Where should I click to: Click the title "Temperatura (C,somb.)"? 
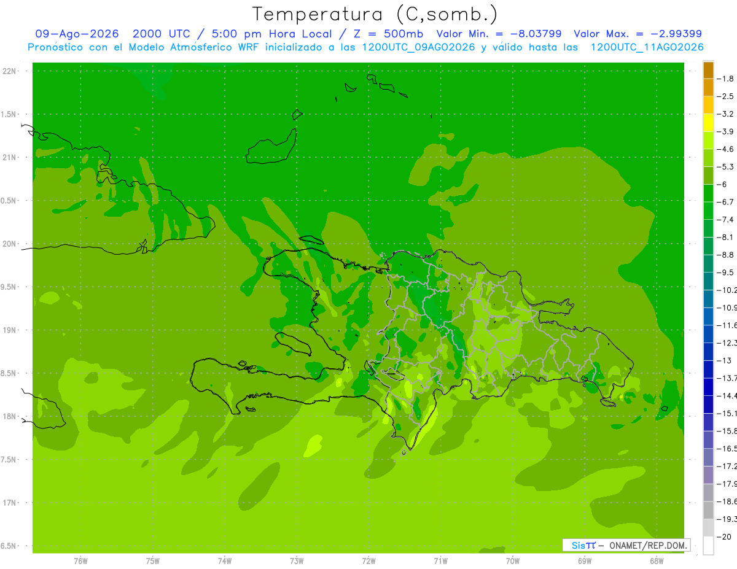click(375, 14)
